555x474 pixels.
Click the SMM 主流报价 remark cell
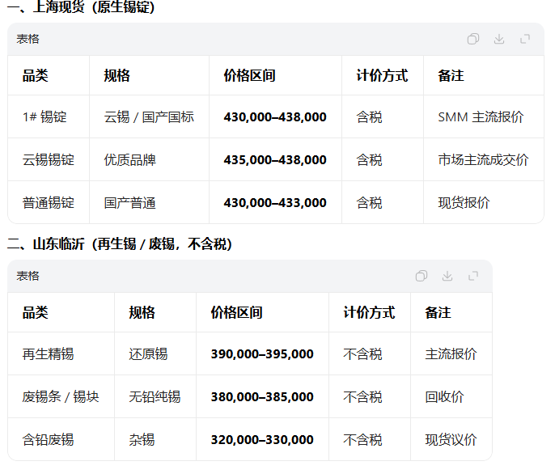[481, 117]
